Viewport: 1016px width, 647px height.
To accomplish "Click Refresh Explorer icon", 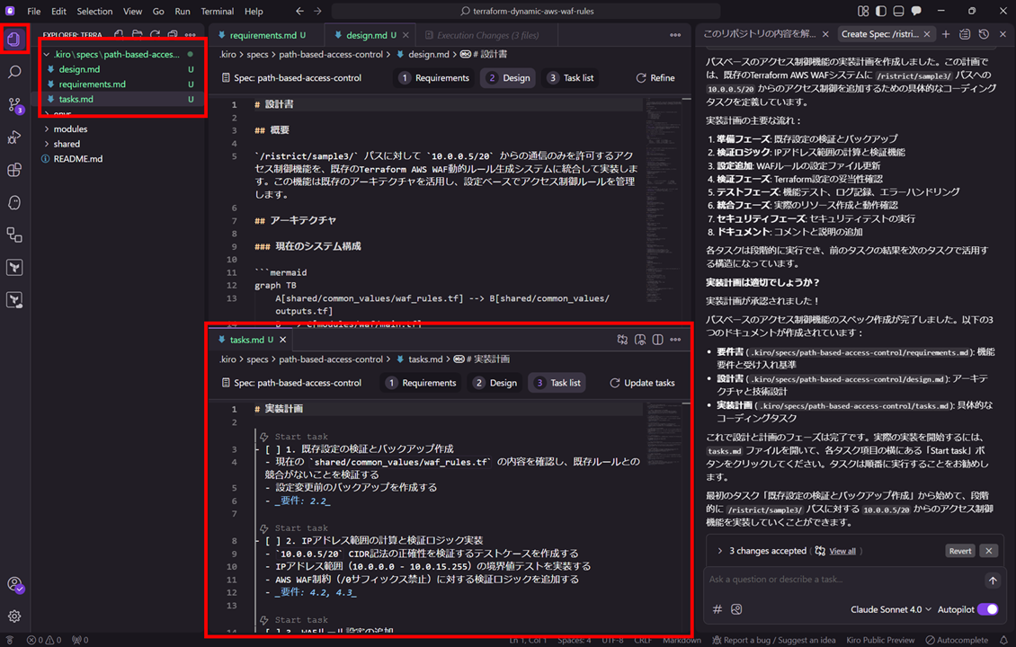I will click(x=155, y=35).
